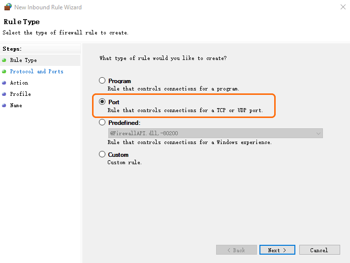Jump to the Profile step
The width and height of the screenshot is (350, 263).
tap(20, 94)
